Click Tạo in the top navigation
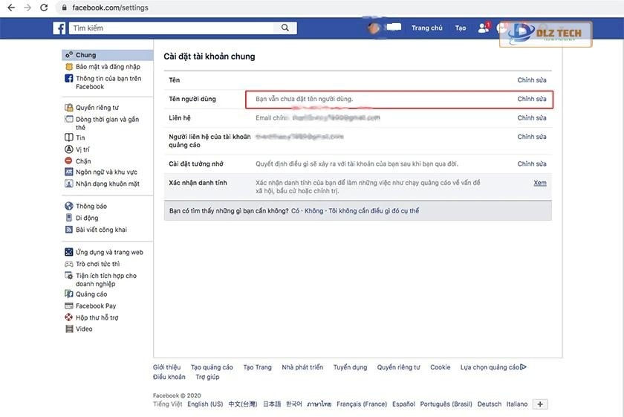The width and height of the screenshot is (624, 417). 461,28
